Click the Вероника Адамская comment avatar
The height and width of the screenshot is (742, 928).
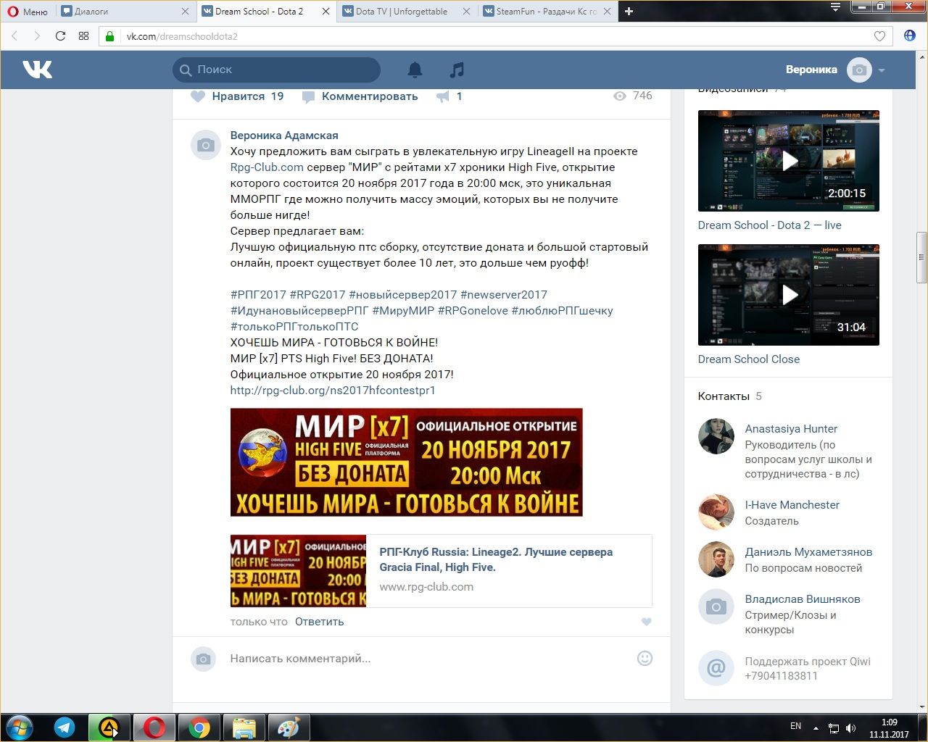pyautogui.click(x=205, y=145)
